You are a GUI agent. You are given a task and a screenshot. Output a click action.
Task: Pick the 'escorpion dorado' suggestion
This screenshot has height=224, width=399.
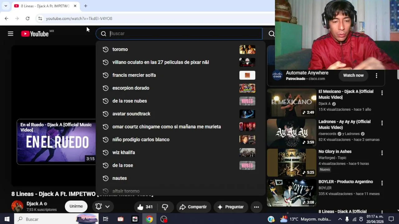point(180,88)
